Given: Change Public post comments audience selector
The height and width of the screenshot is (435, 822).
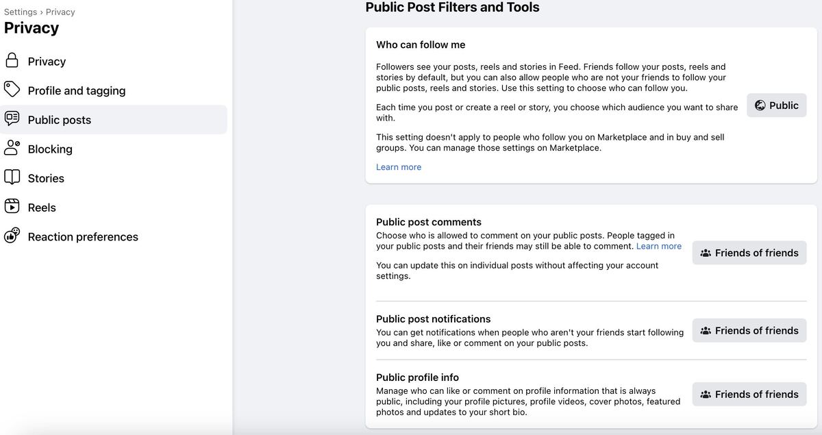Looking at the screenshot, I should point(749,253).
